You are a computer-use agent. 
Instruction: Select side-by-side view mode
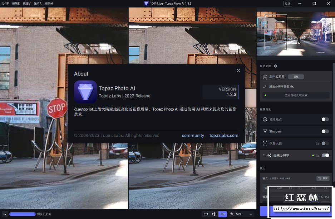click(222, 214)
